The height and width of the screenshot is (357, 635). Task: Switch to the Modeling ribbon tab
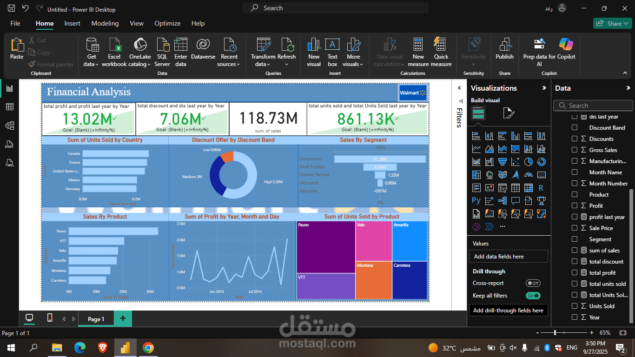pos(105,23)
